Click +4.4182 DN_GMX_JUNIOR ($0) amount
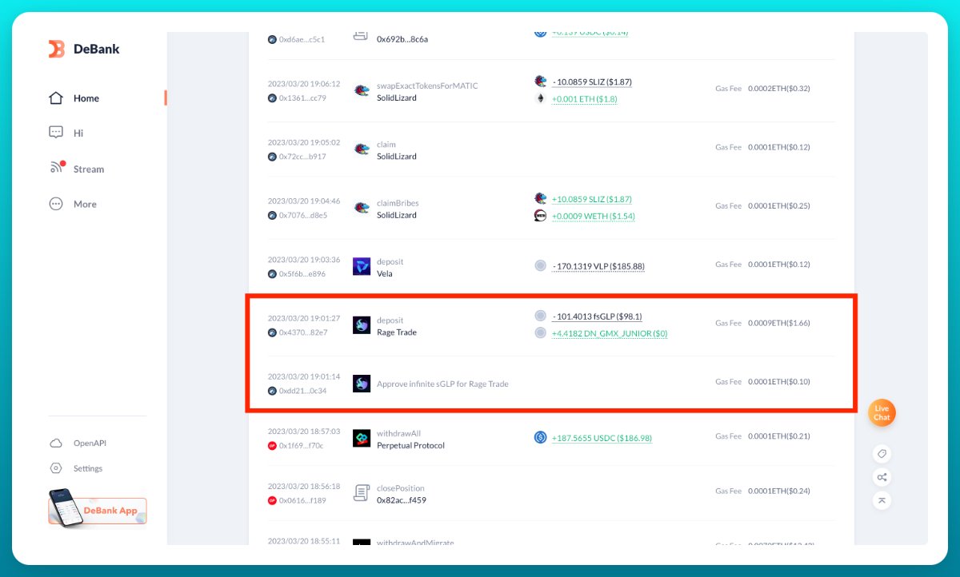Screen dimensions: 960x577 click(610, 333)
